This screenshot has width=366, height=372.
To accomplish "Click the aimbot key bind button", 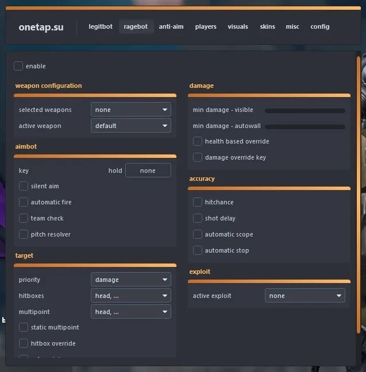I will [x=148, y=170].
